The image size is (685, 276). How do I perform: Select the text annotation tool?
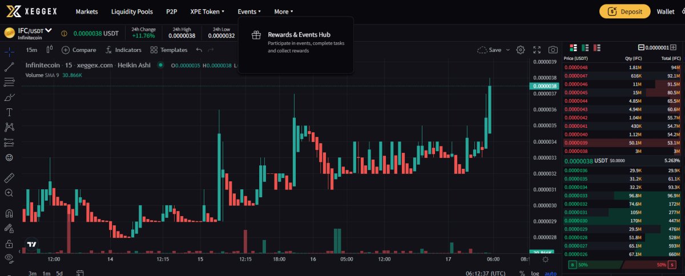click(9, 112)
